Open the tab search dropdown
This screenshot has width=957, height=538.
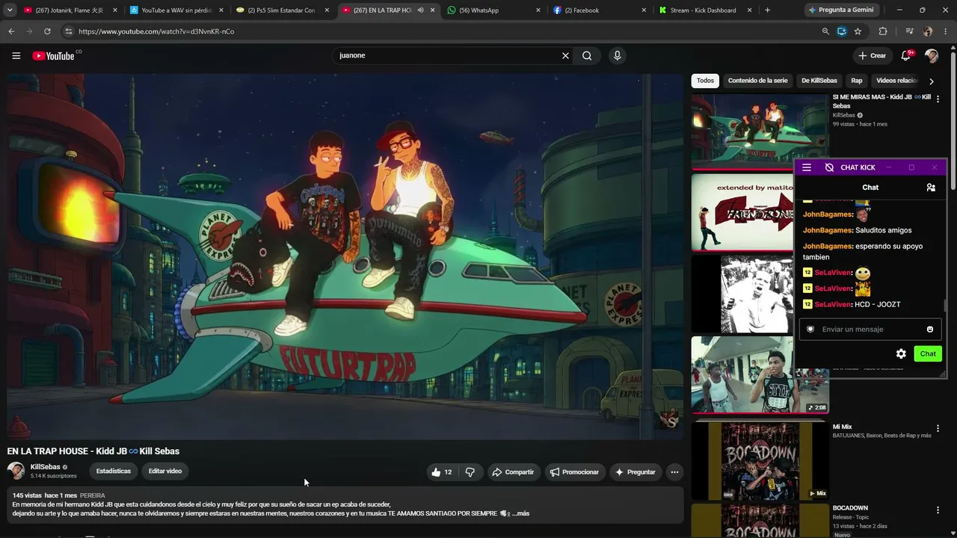[10, 10]
